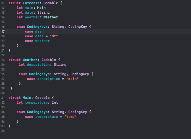Click line number 11 in the gutter

coord(3,3)
